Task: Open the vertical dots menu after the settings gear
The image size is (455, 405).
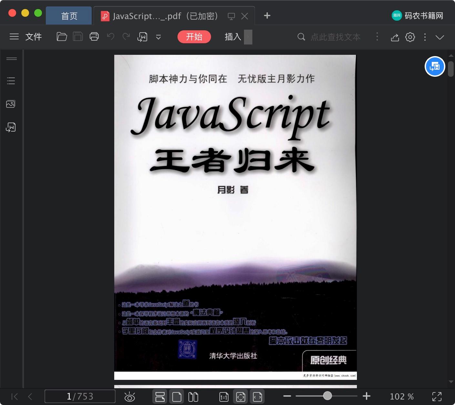Action: point(425,37)
